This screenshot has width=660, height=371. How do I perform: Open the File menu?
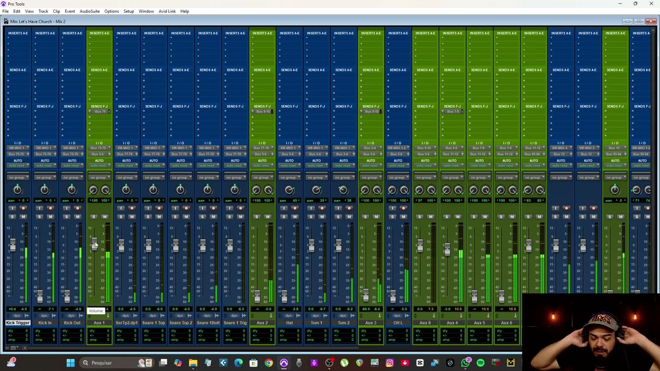[5, 11]
